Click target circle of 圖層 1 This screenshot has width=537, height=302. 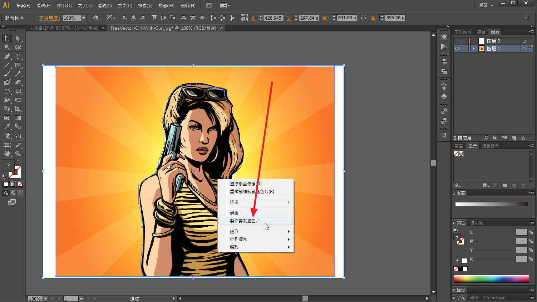click(524, 49)
